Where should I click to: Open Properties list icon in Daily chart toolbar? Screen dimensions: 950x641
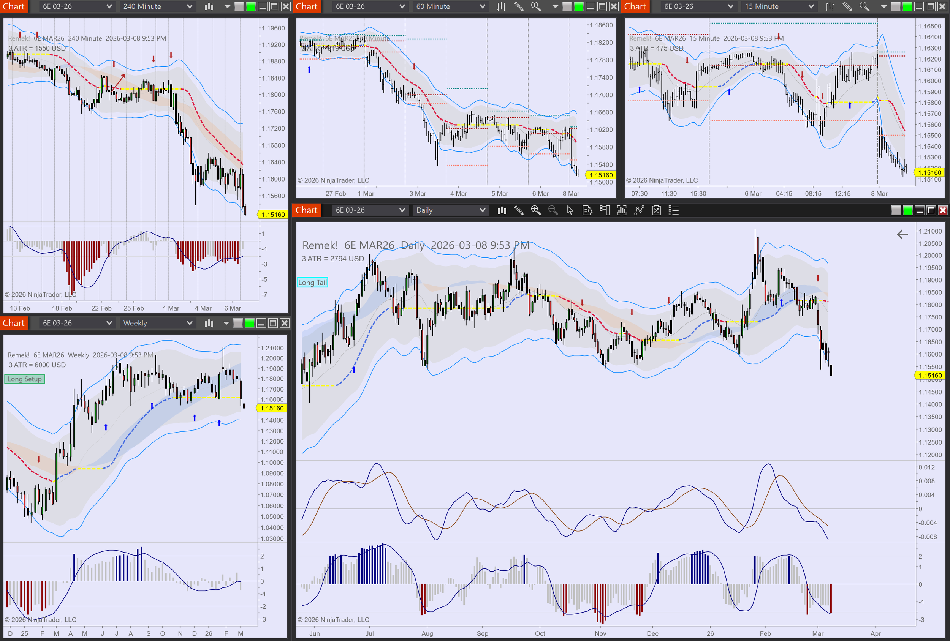tap(673, 210)
